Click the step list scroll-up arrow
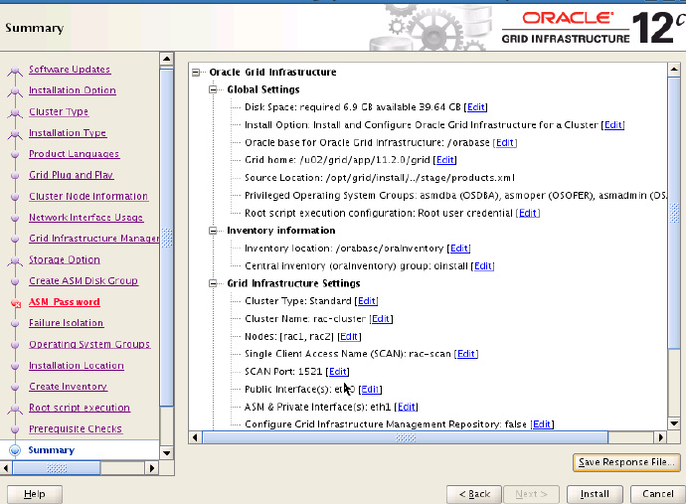686x504 pixels. point(167,59)
